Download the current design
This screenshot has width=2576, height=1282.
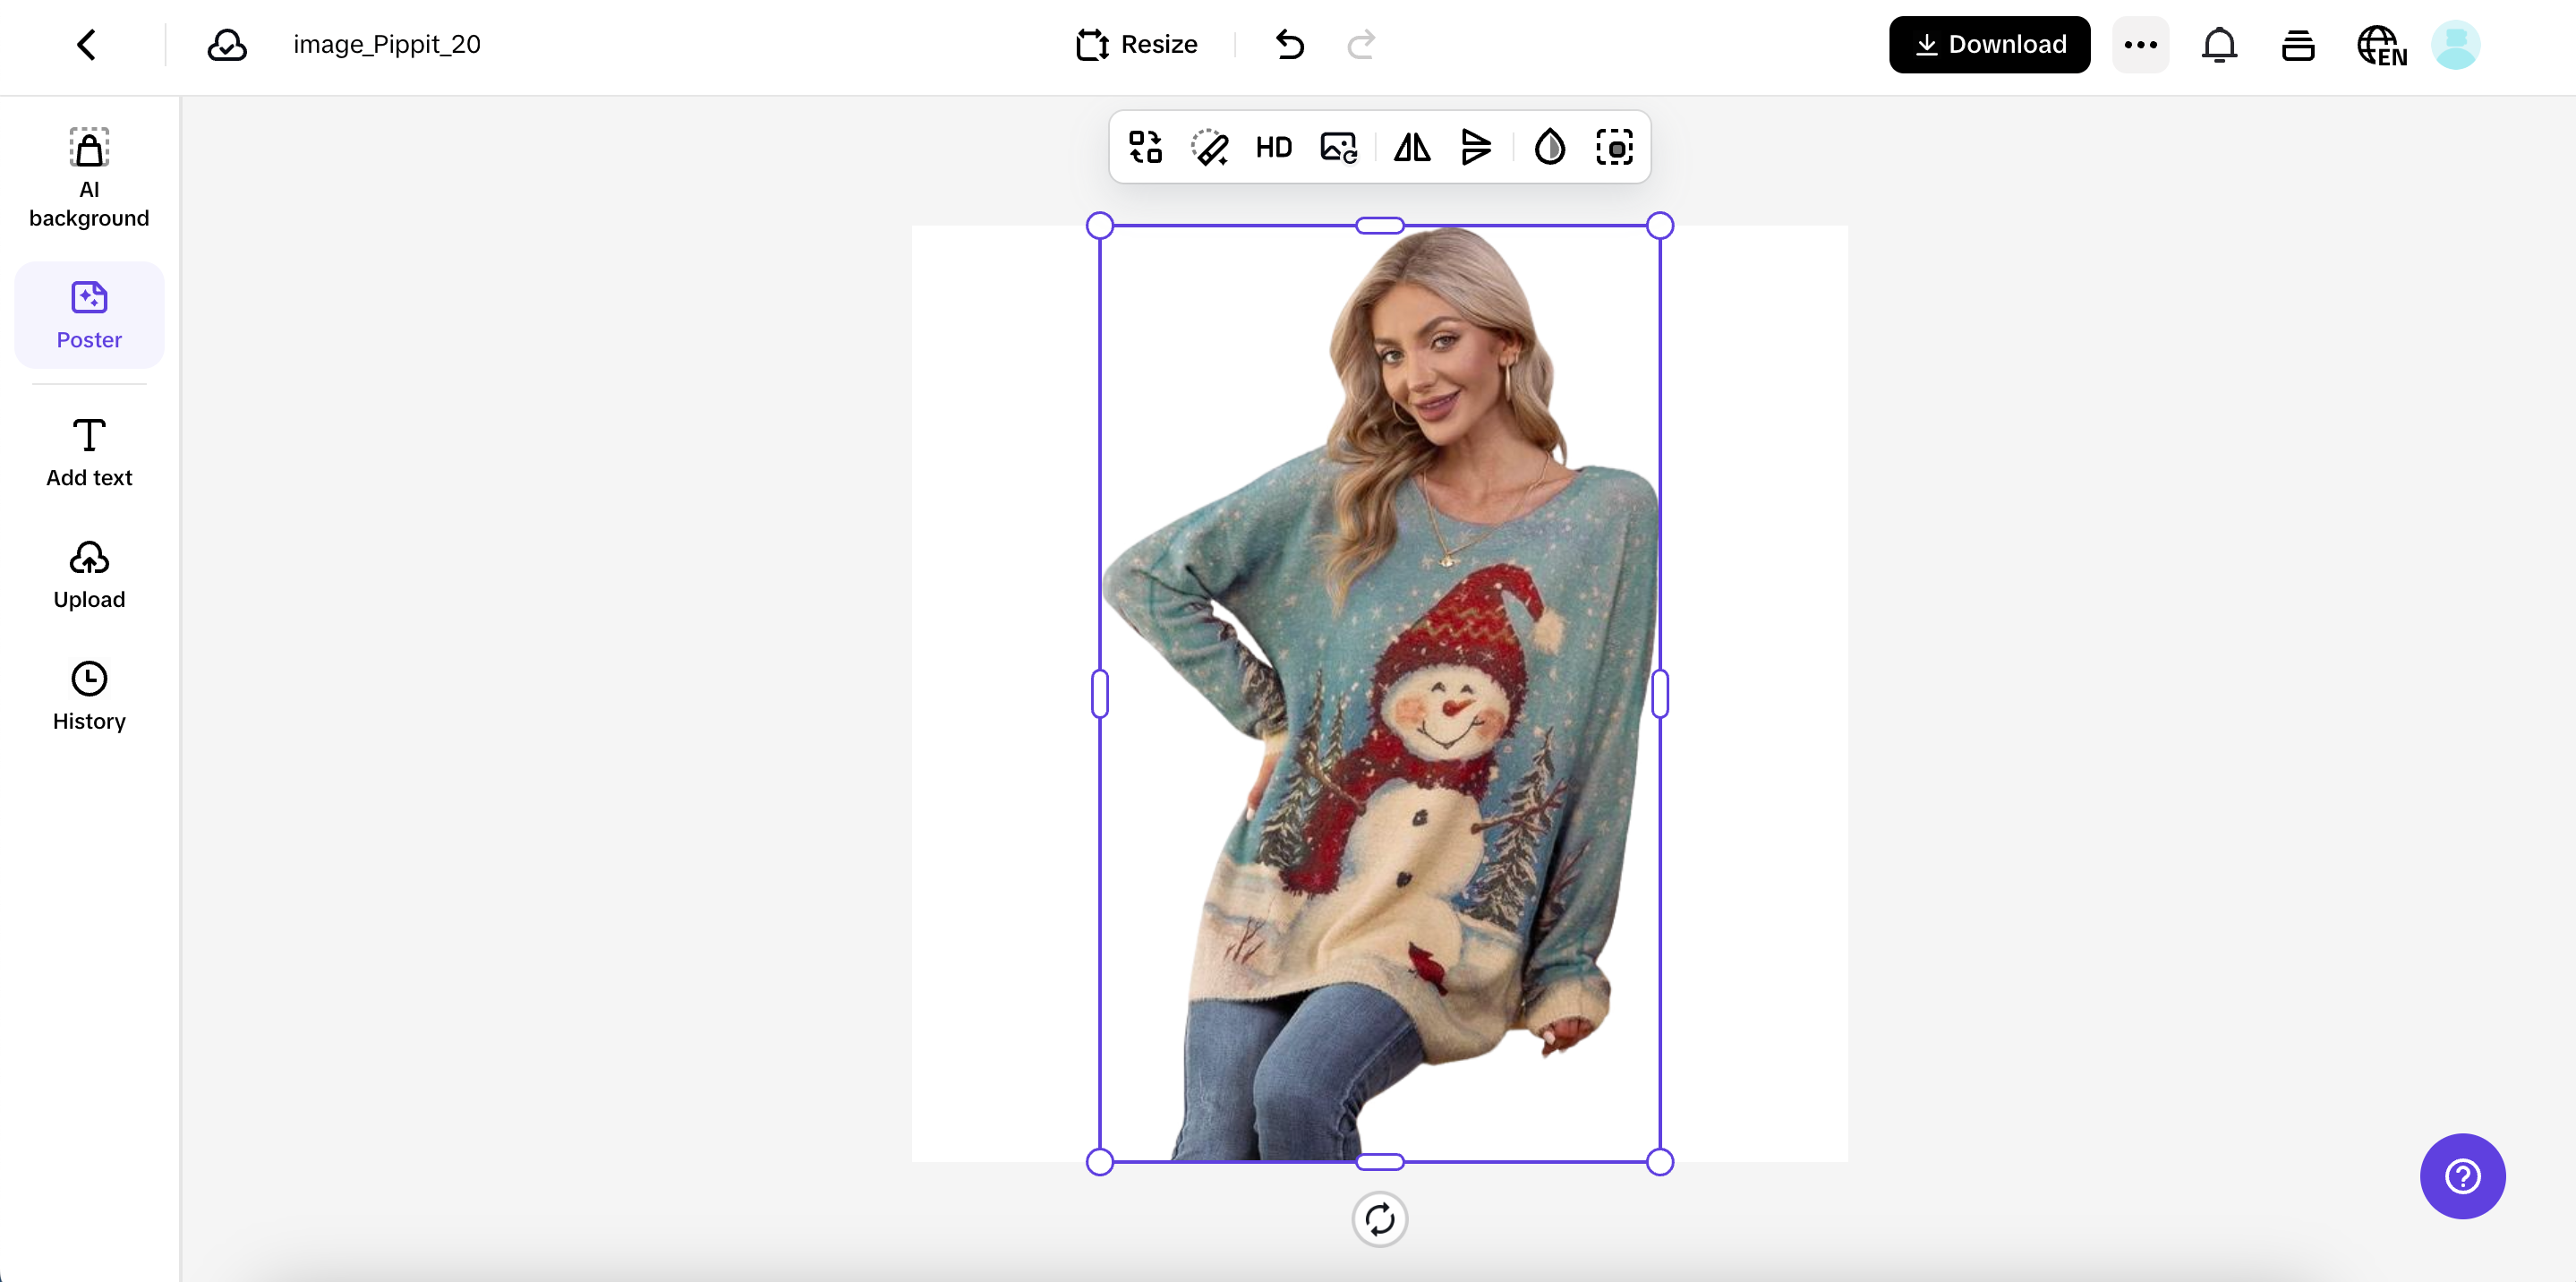(1989, 44)
